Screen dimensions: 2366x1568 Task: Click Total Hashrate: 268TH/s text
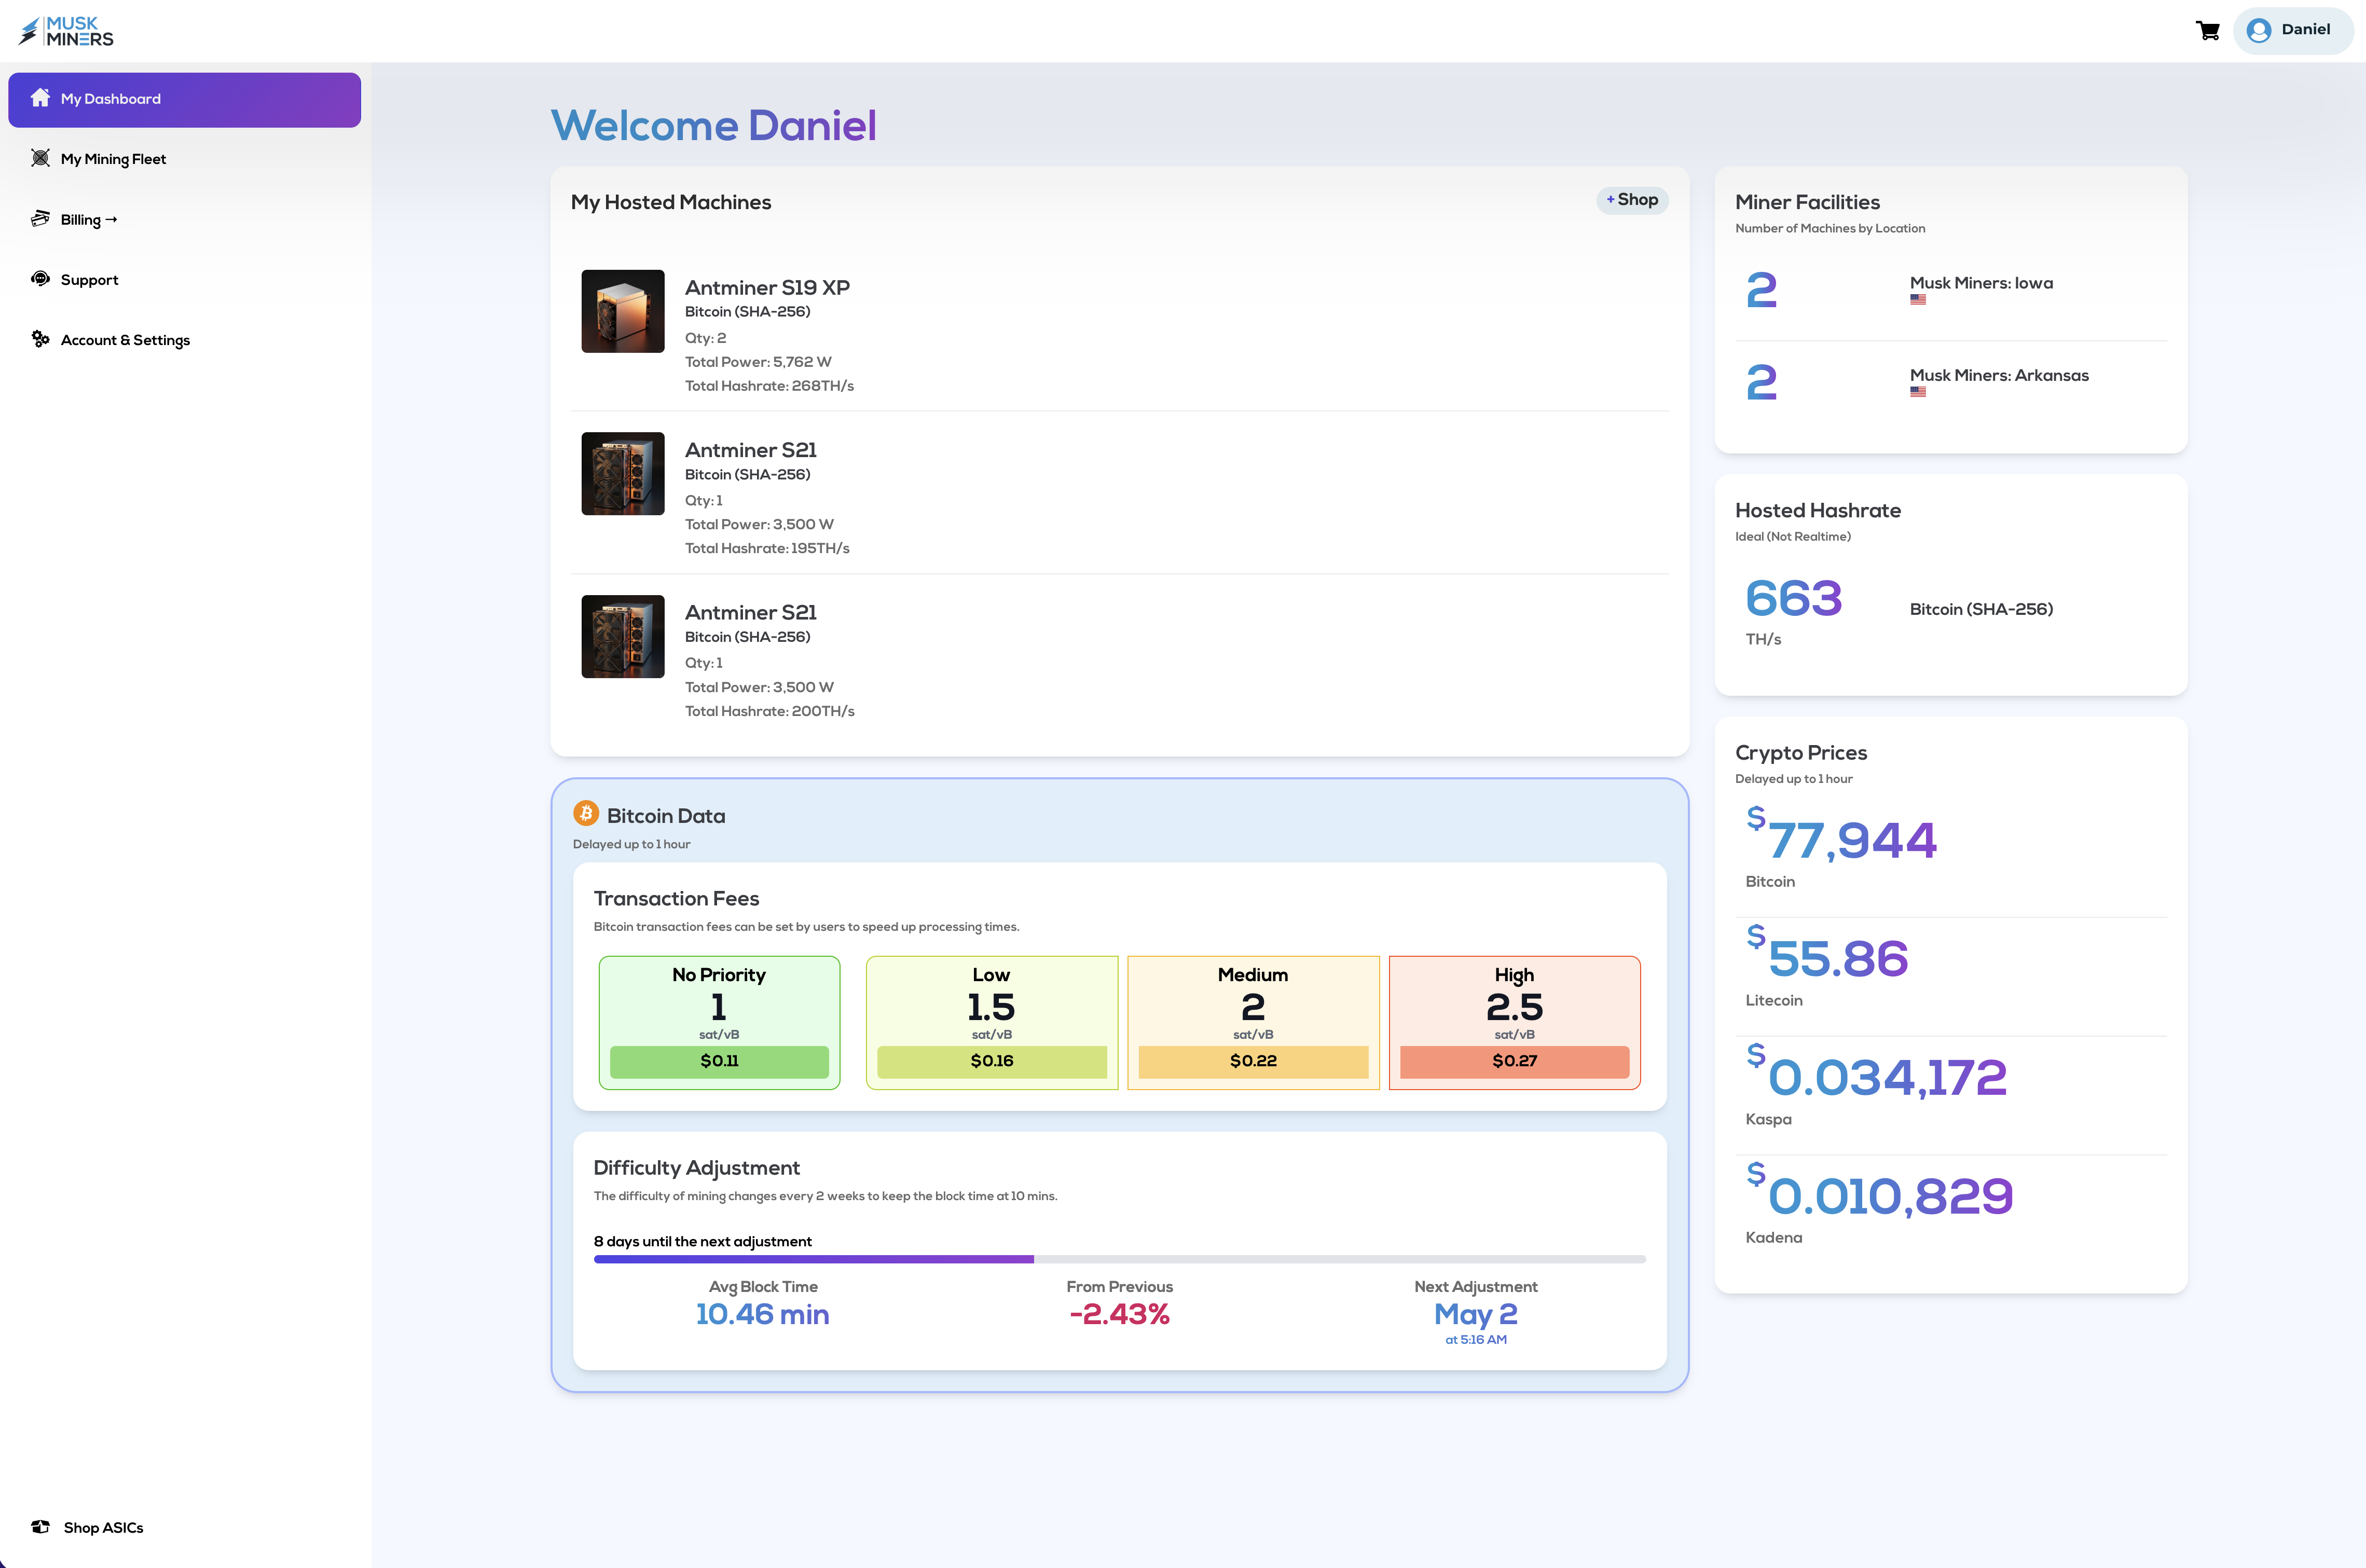pos(769,386)
